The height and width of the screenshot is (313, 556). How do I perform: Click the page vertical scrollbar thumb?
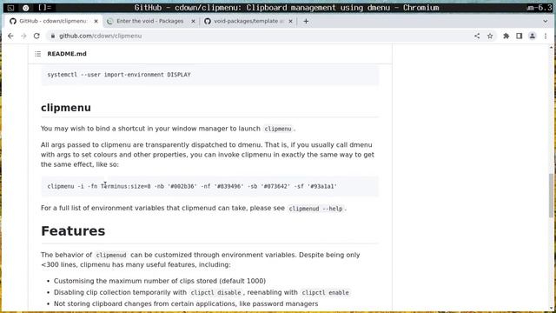tap(552, 195)
